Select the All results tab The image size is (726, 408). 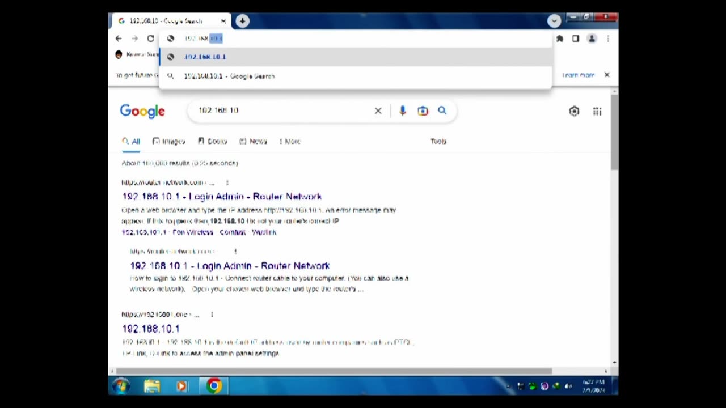[131, 141]
